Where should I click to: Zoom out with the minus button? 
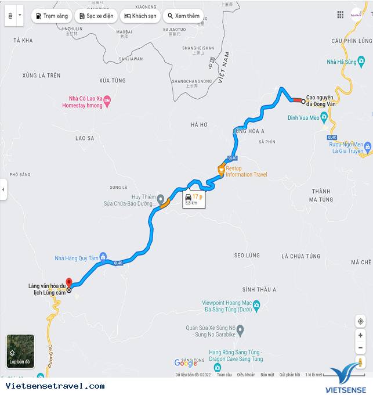pos(360,347)
